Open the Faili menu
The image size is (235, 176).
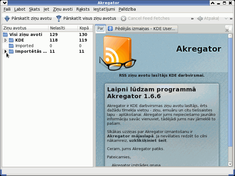[7, 9]
